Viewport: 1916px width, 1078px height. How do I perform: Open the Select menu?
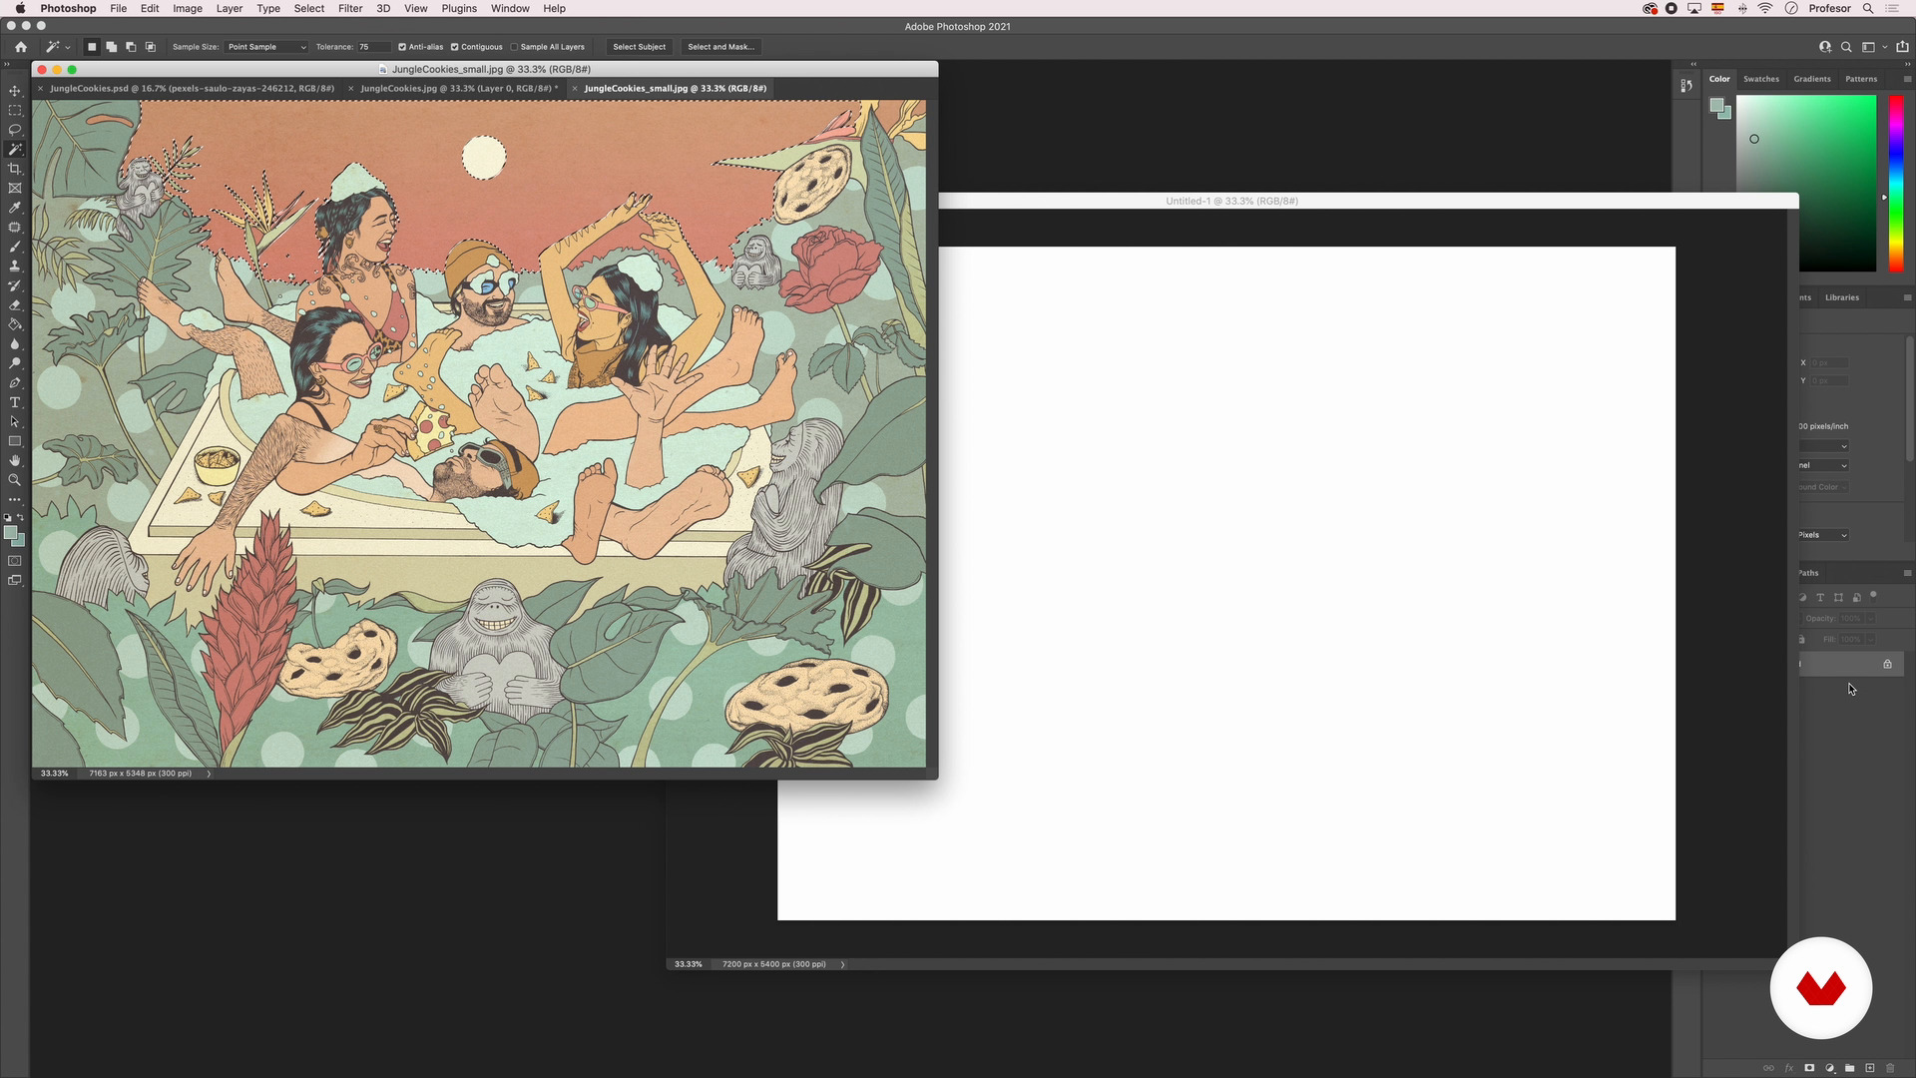(x=309, y=8)
